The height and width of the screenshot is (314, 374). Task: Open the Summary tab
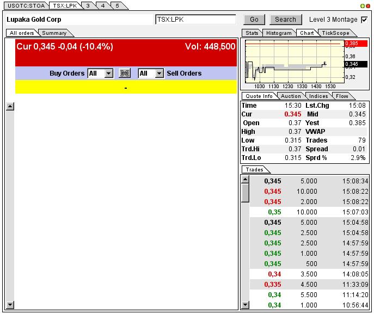[54, 33]
